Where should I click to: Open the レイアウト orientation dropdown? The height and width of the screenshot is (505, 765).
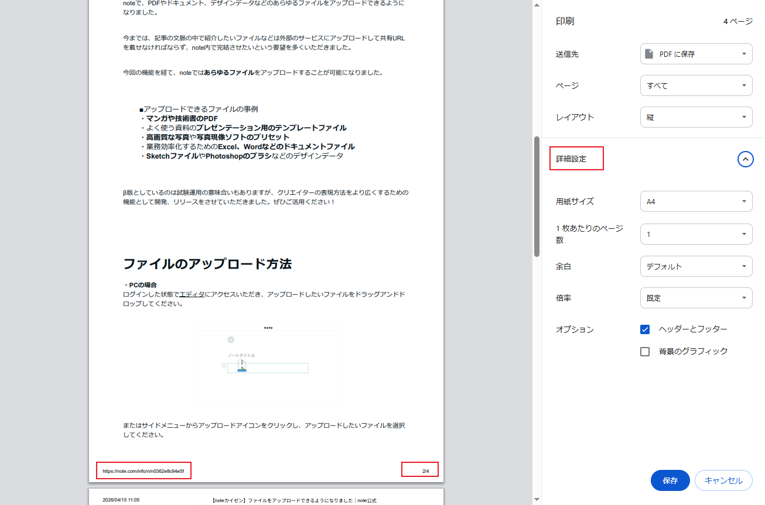pyautogui.click(x=696, y=116)
